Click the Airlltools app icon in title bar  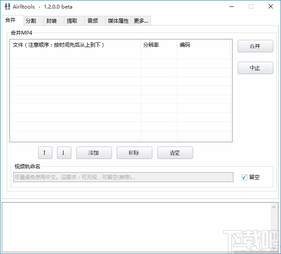click(7, 6)
